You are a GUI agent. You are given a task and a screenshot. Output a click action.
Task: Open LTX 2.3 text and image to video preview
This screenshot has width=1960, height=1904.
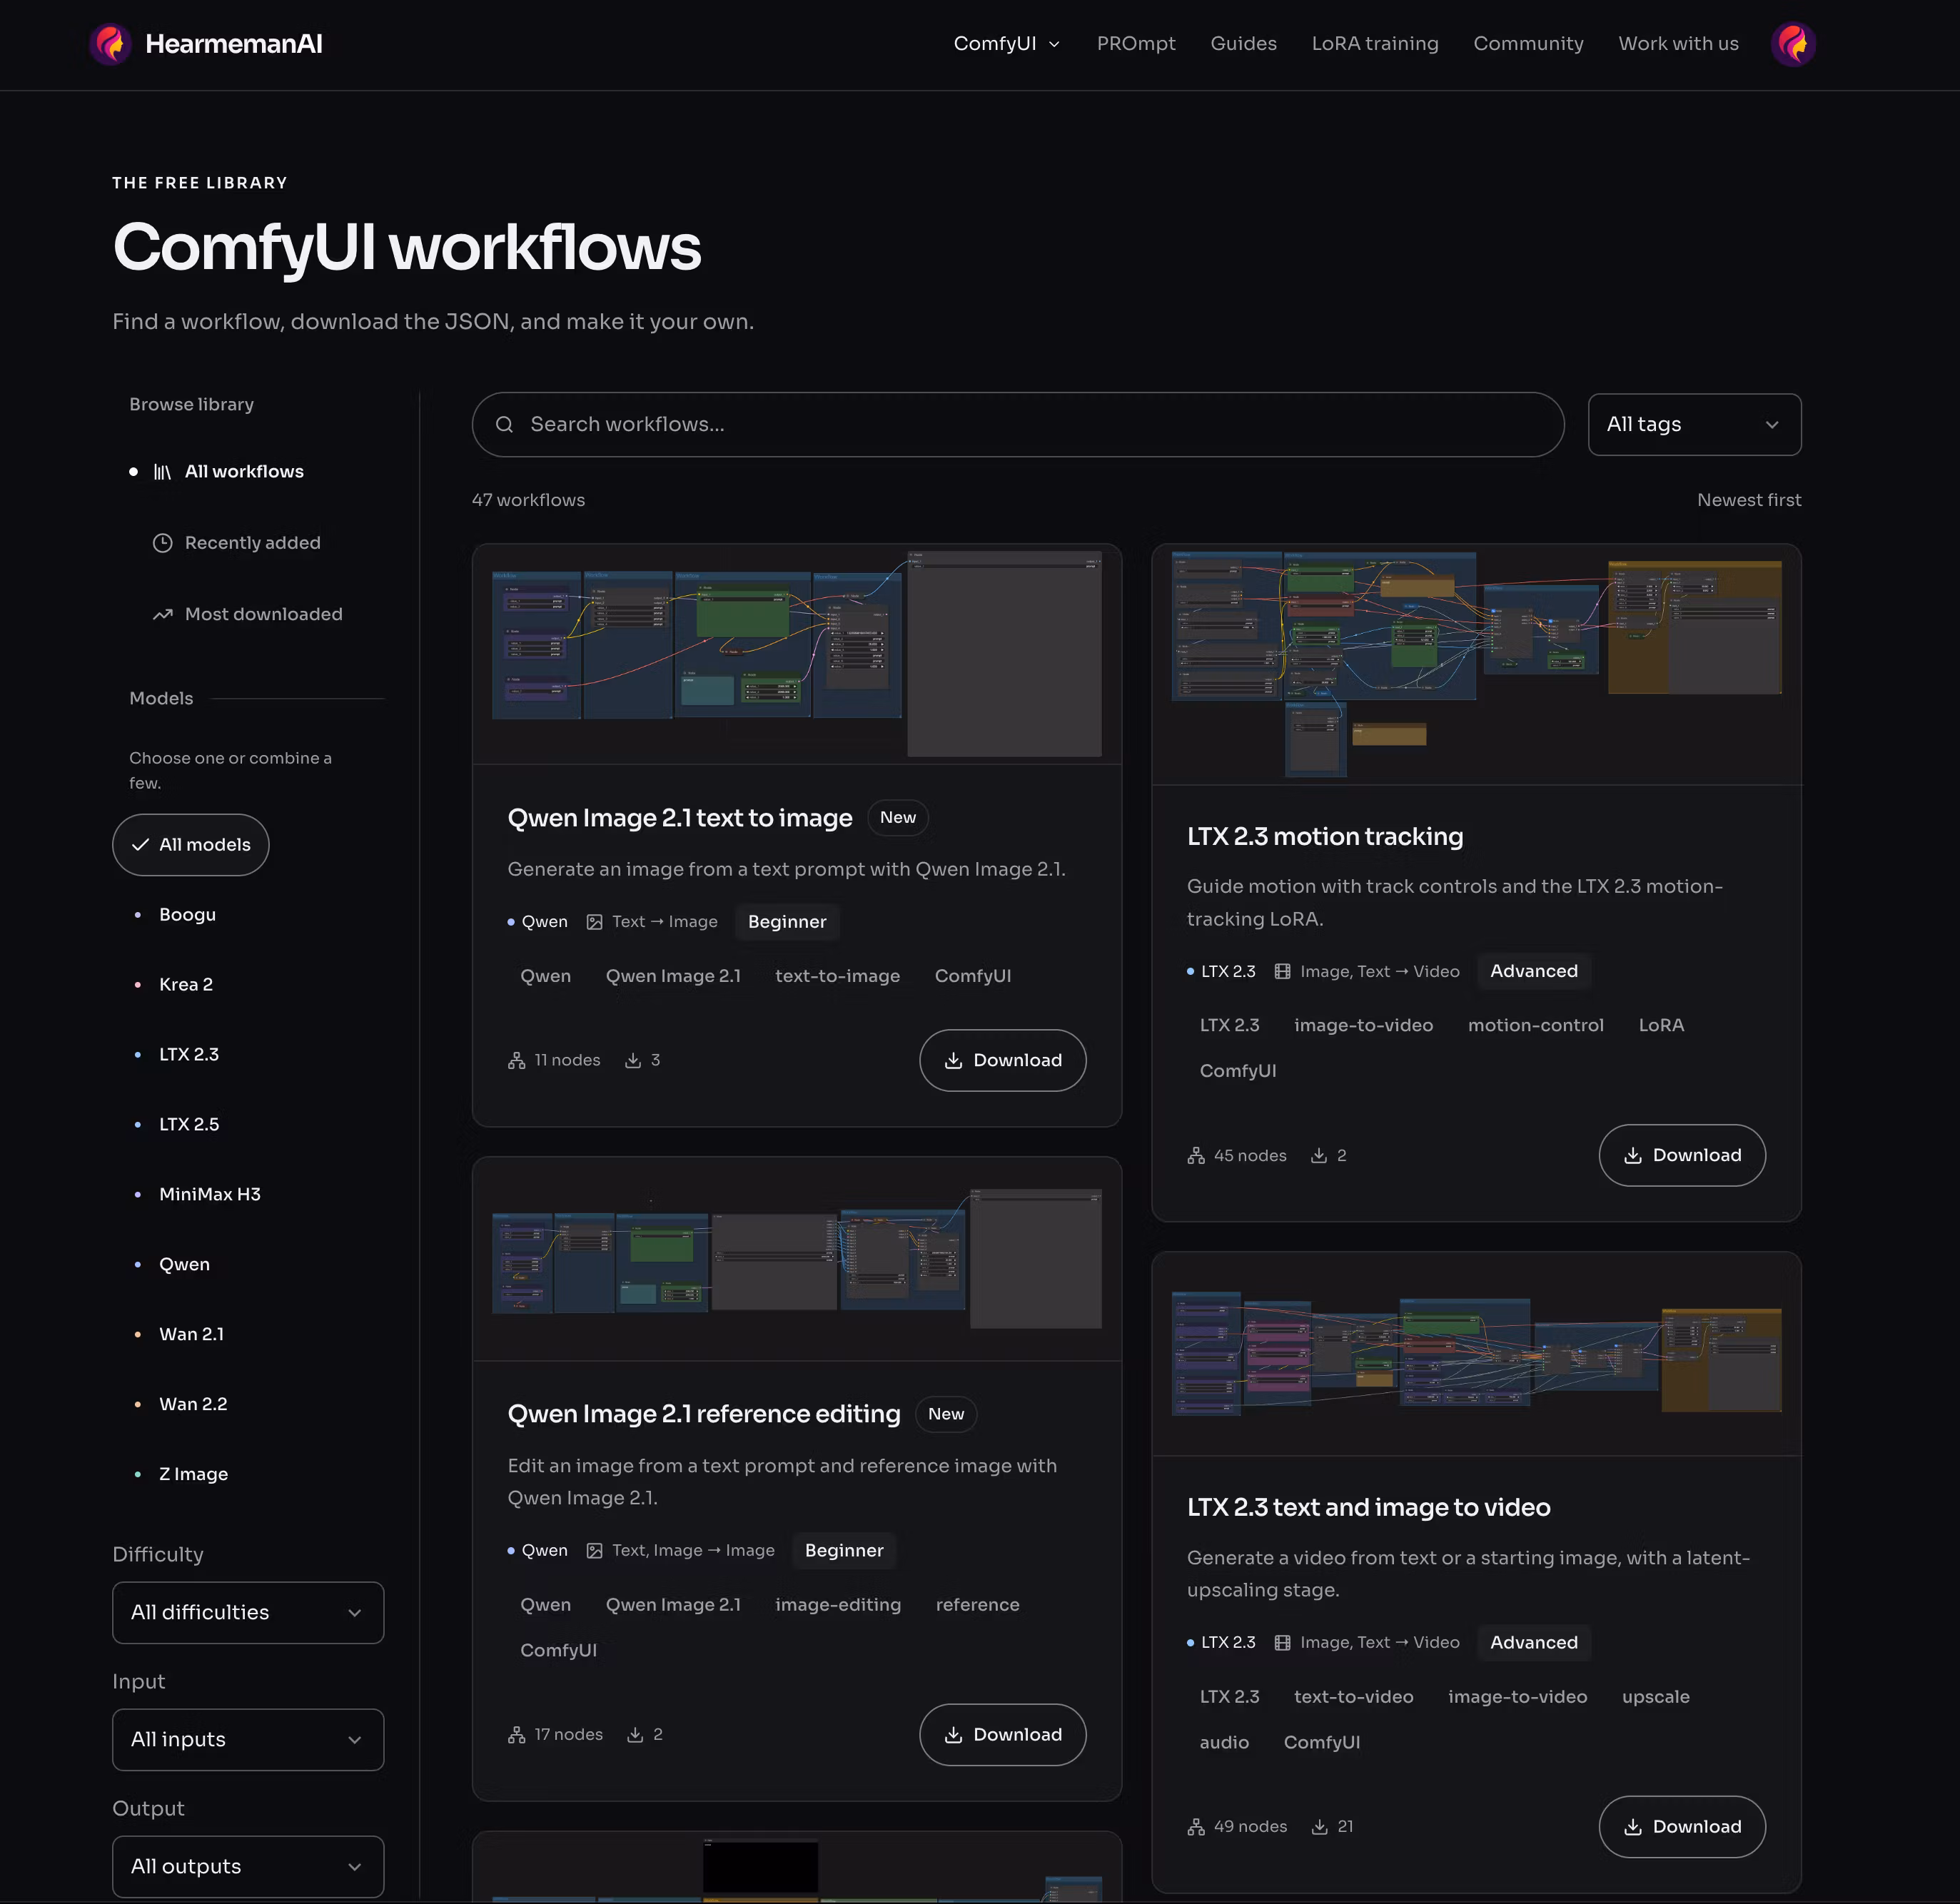point(1476,1355)
